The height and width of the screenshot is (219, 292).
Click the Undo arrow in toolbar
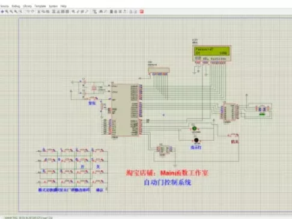pyautogui.click(x=28, y=11)
